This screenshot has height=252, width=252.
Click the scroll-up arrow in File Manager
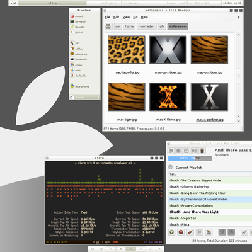tap(238, 35)
